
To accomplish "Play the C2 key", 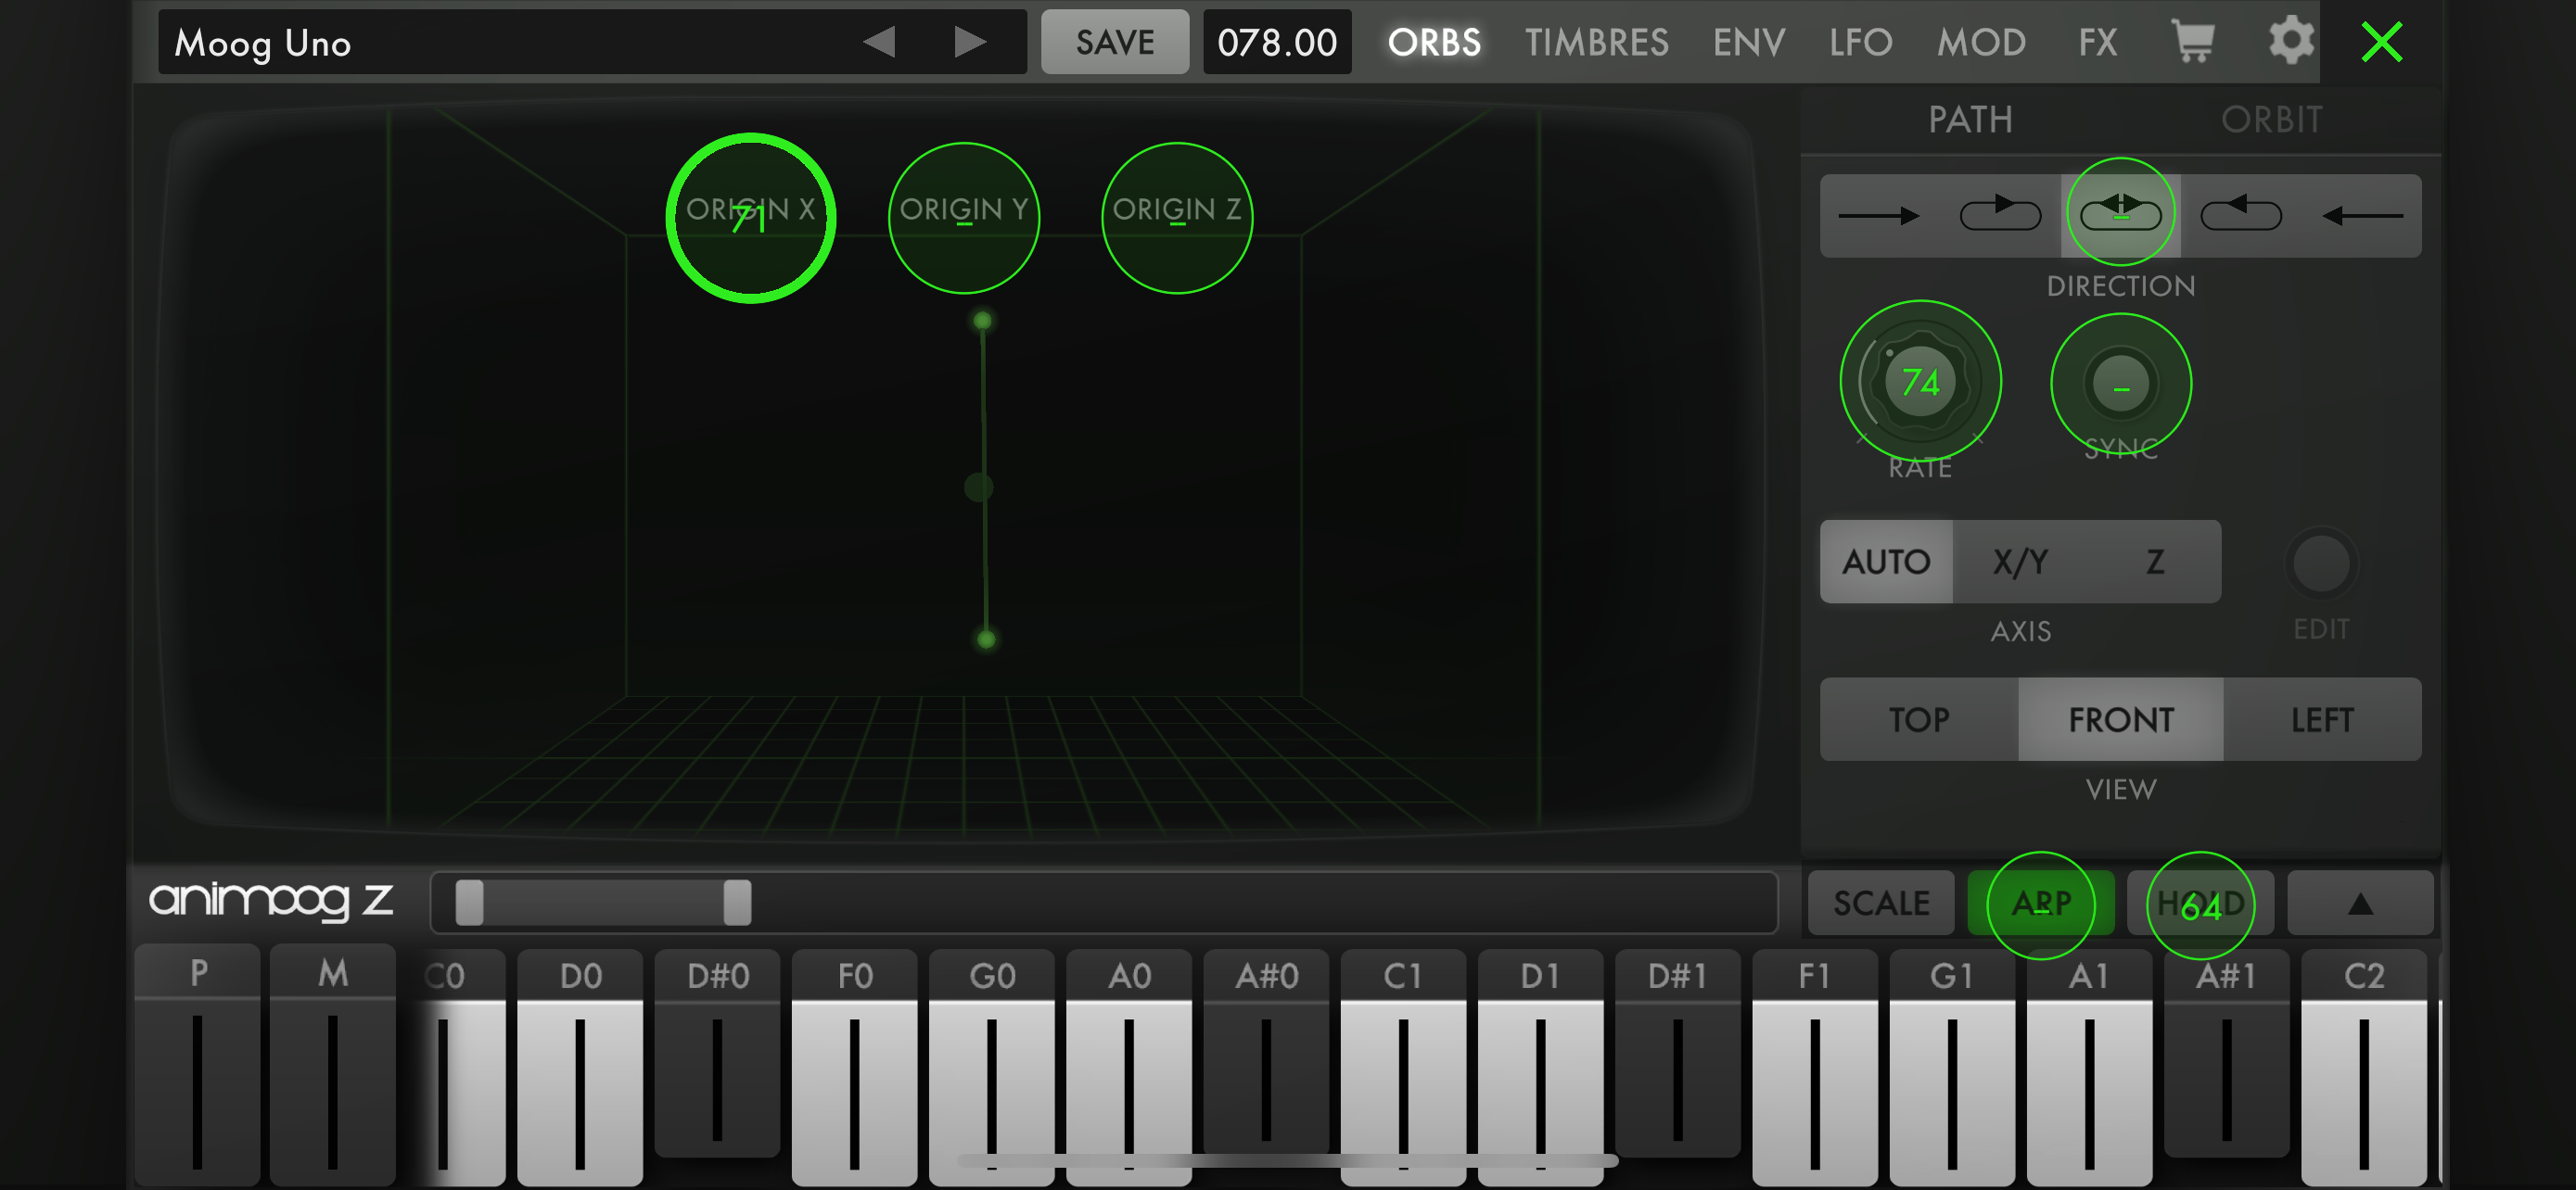I will coord(2363,1070).
